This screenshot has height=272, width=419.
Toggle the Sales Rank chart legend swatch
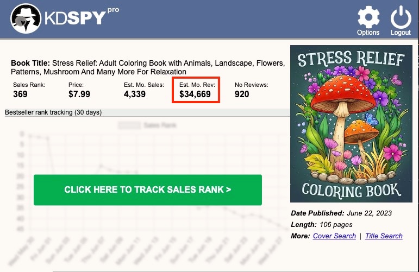pyautogui.click(x=129, y=125)
